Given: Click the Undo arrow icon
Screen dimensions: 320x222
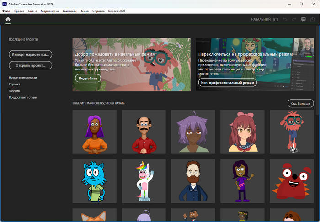Looking at the screenshot, I should tap(285, 20).
